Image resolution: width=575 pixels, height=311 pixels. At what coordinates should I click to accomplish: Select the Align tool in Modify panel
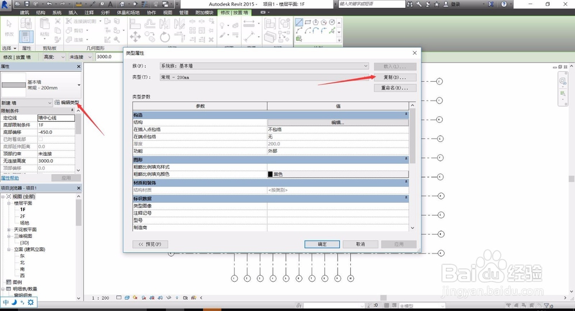pyautogui.click(x=135, y=24)
